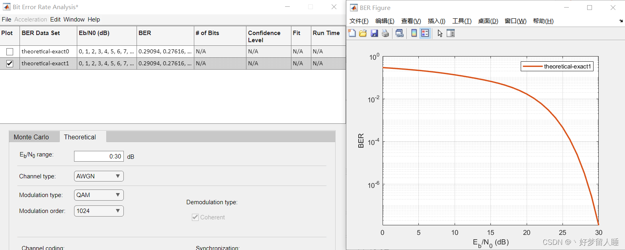Open 文件(F) menu in BER Figure
This screenshot has height=250, width=625.
[359, 21]
